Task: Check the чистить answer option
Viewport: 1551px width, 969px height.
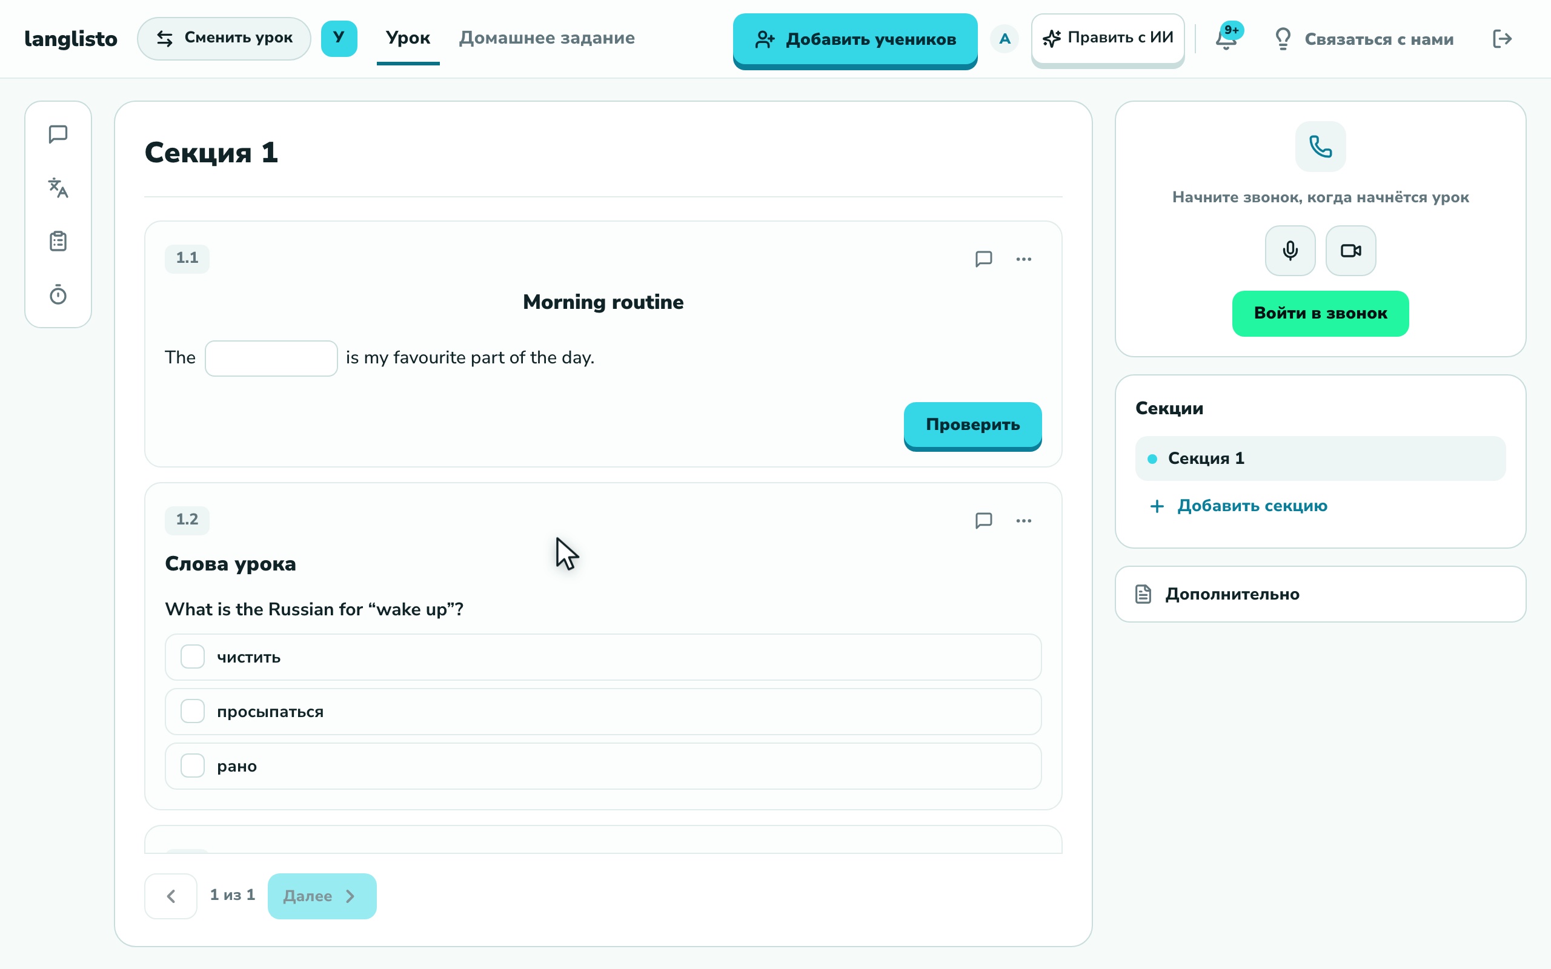Action: [603, 657]
